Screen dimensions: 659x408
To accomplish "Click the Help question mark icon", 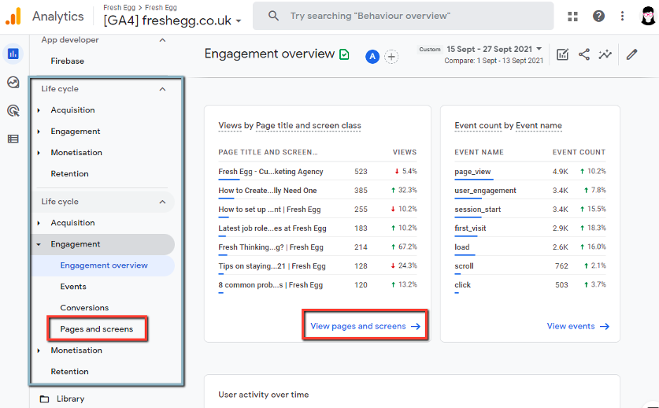I will point(598,16).
